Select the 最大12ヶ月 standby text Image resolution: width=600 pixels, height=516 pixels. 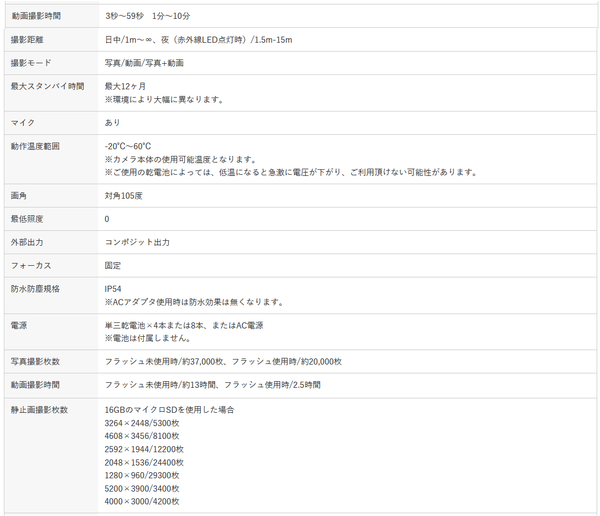(125, 87)
